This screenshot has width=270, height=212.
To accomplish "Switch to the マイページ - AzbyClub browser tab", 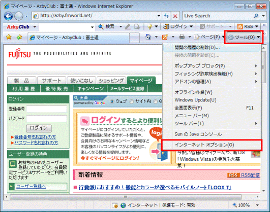I will pyautogui.click(x=78, y=38).
